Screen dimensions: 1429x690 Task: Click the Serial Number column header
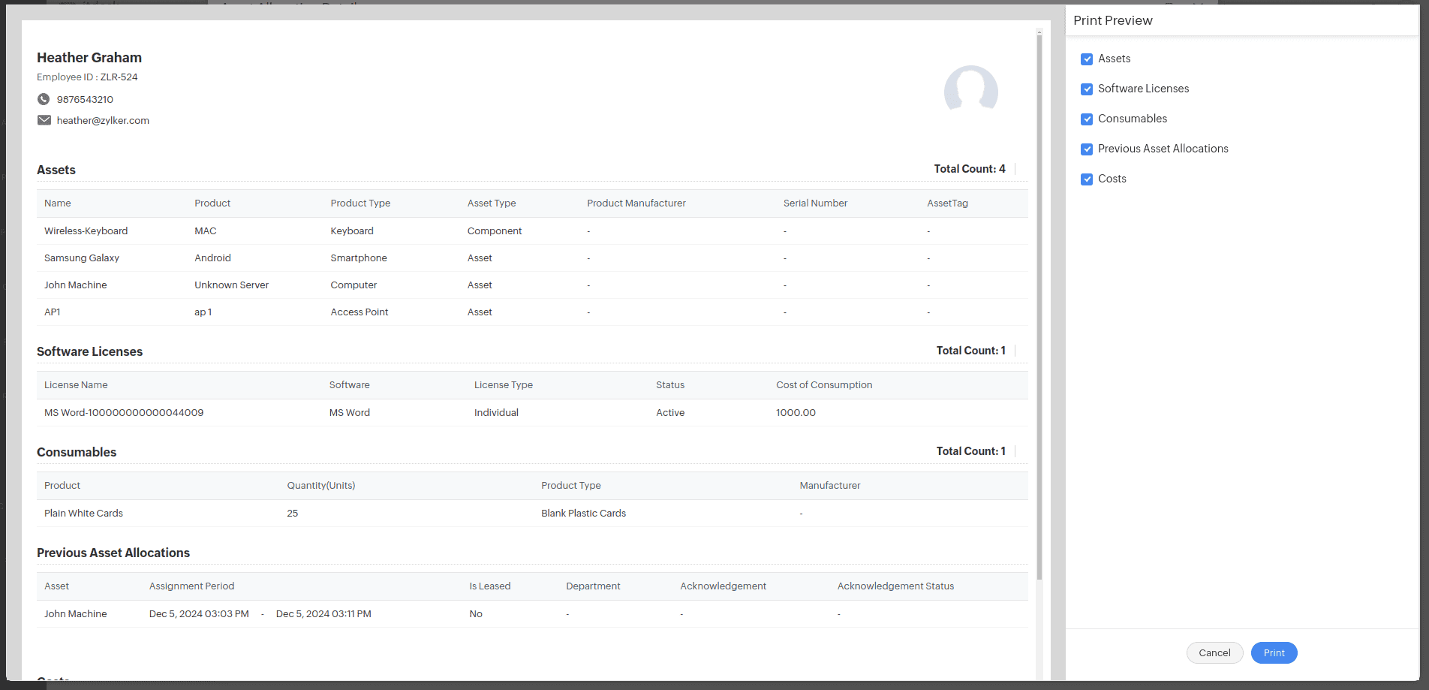click(815, 203)
